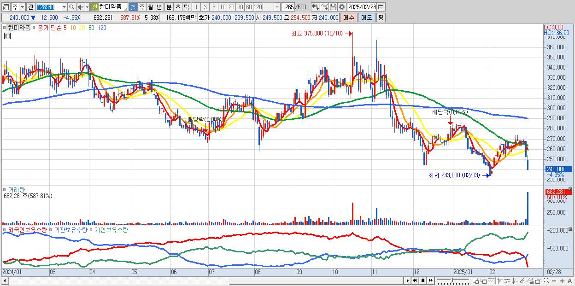Click the 한미약품 chart label button

pyautogui.click(x=19, y=28)
